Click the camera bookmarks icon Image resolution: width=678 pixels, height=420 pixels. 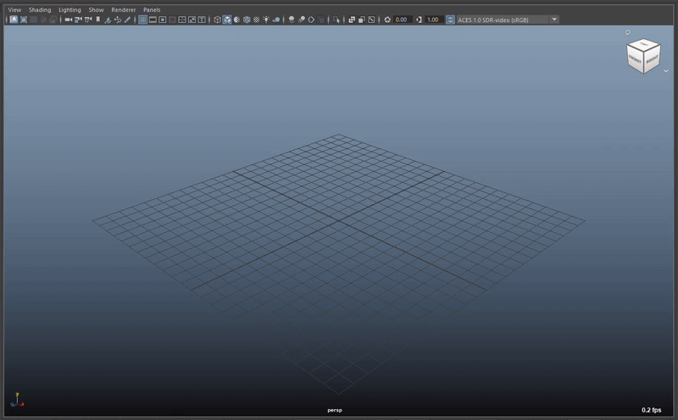tap(97, 19)
